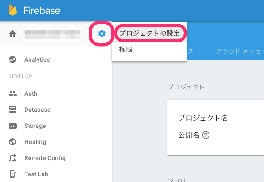
Task: Click the Firebase flame logo
Action: coord(13,10)
